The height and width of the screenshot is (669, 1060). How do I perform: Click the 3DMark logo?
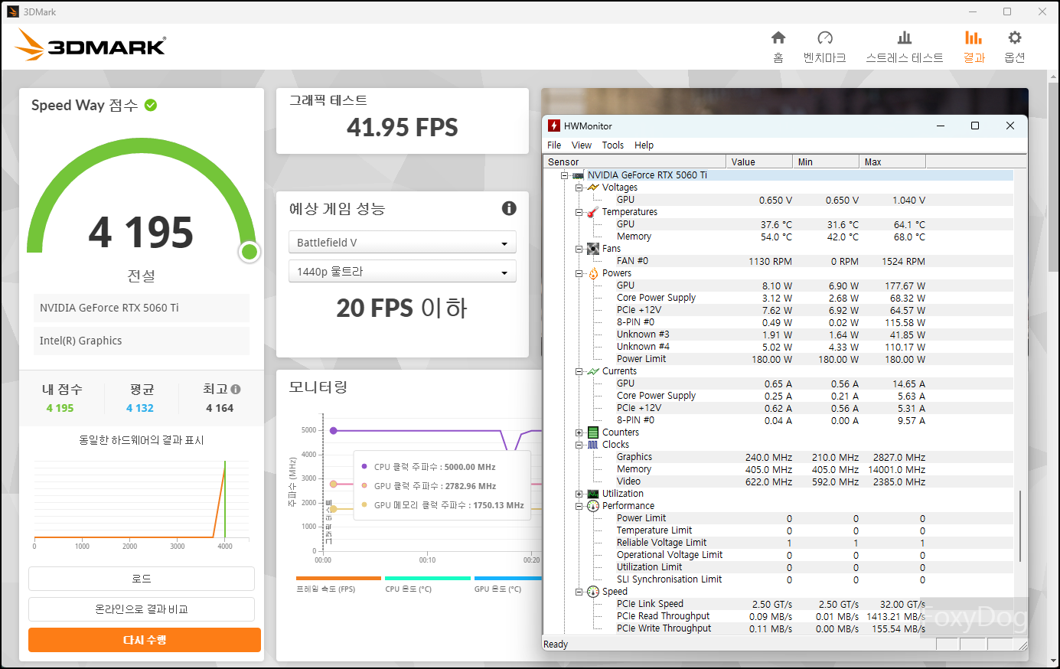[x=90, y=45]
